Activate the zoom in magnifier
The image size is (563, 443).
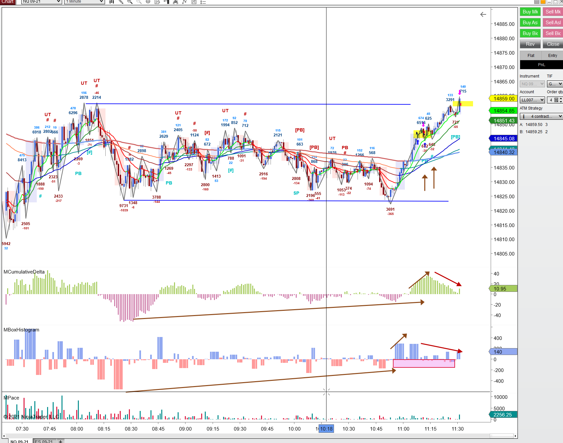point(130,2)
